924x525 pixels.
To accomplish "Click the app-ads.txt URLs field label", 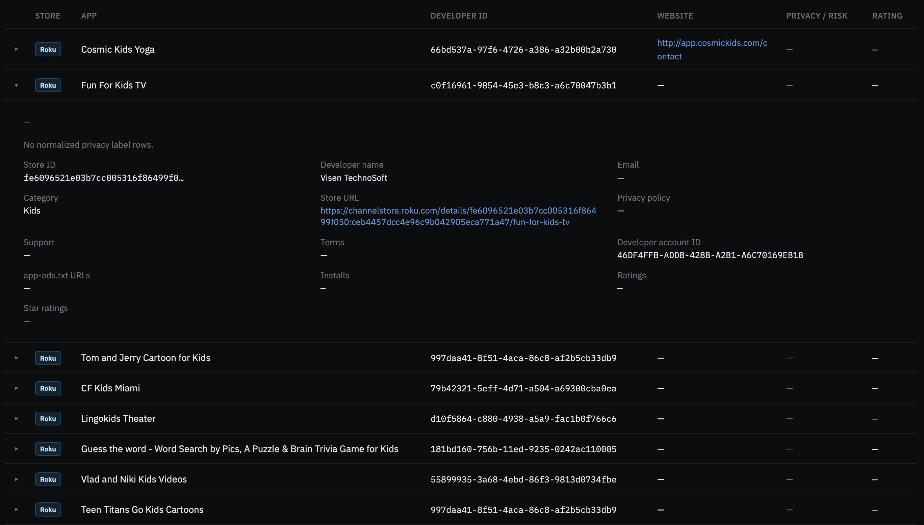I will coord(57,275).
